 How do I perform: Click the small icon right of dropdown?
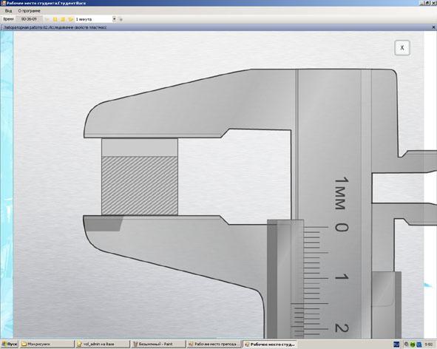click(x=121, y=19)
